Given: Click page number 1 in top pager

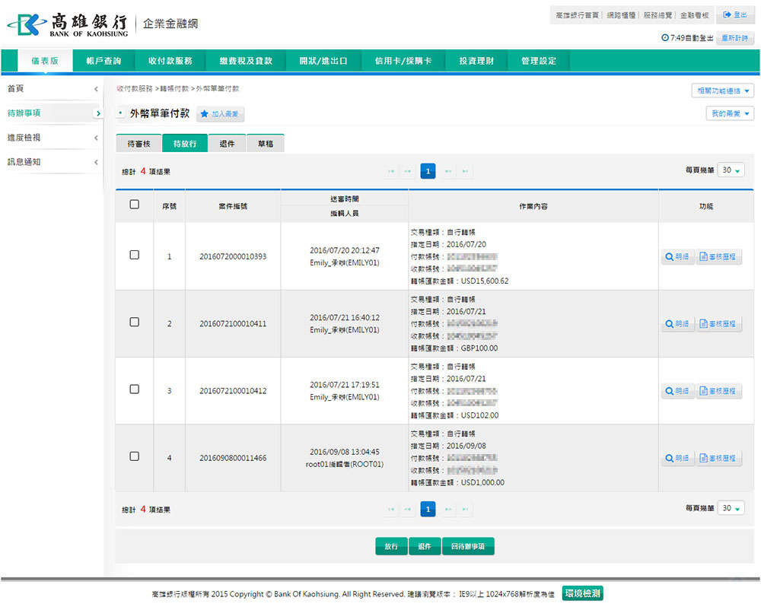Looking at the screenshot, I should (428, 171).
